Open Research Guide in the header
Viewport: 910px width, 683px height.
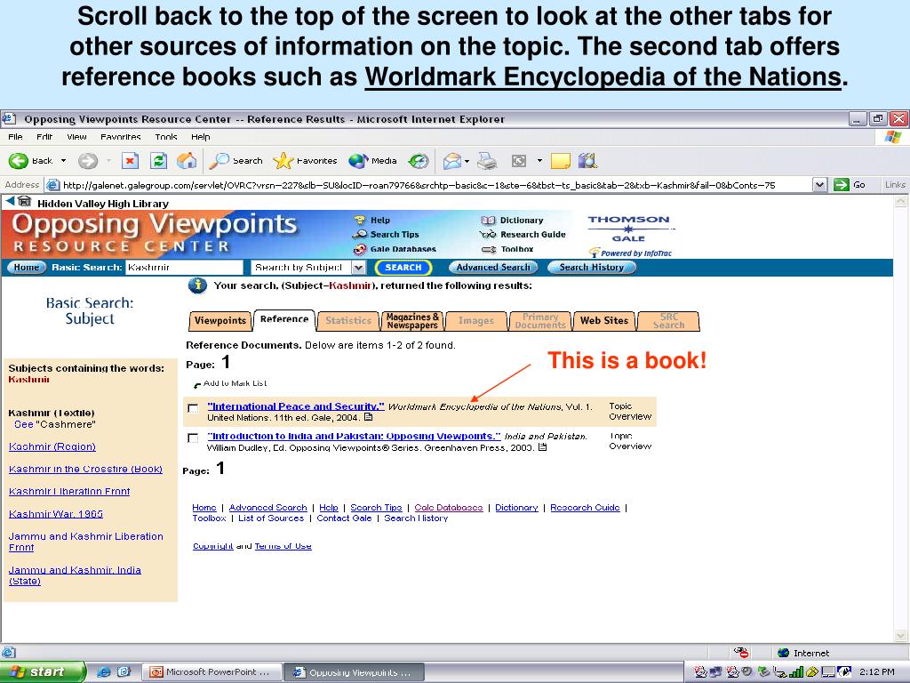(533, 235)
